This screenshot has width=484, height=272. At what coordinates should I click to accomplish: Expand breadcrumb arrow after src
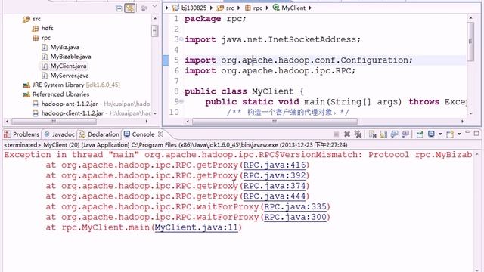point(239,8)
